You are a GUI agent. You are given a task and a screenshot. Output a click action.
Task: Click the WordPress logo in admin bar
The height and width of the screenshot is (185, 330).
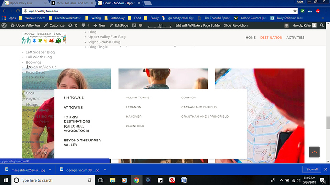pos(4,25)
